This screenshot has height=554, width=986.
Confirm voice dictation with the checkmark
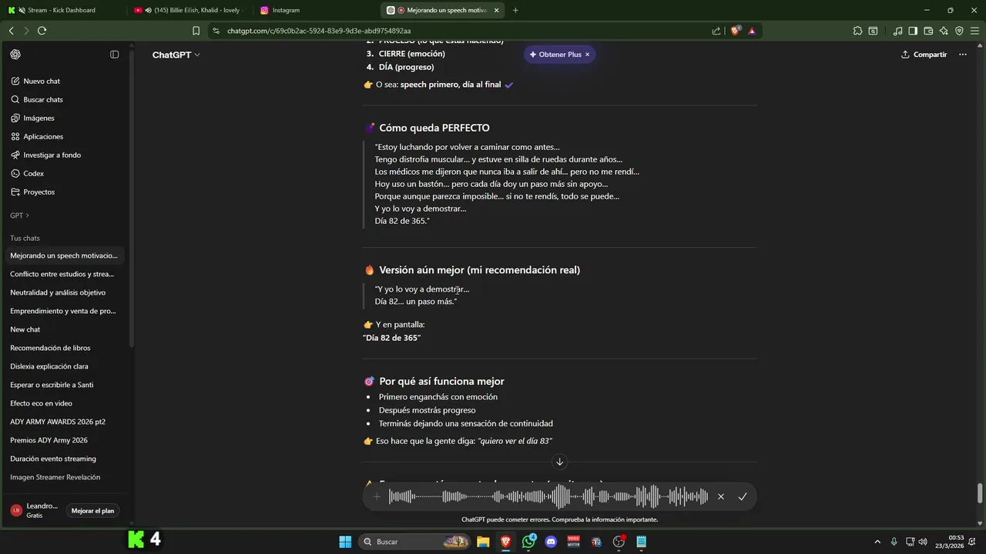743,497
